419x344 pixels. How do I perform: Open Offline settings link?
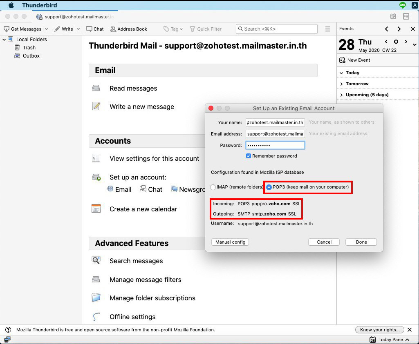[x=132, y=317]
